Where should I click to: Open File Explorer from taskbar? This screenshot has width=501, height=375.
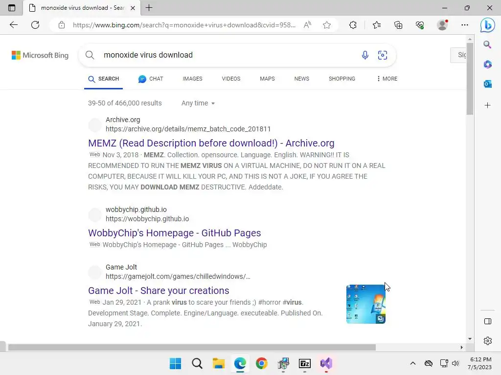pos(219,363)
